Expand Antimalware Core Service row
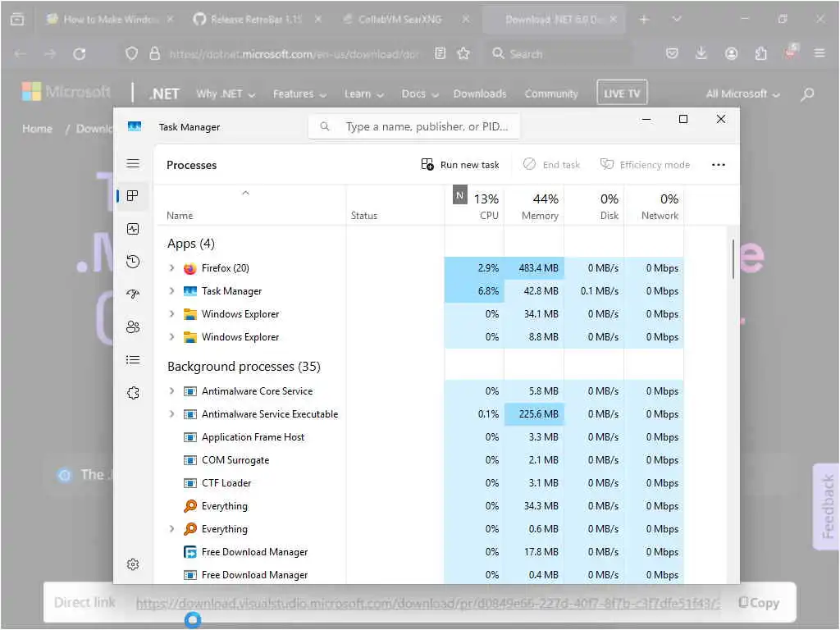Image resolution: width=840 pixels, height=630 pixels. coord(171,391)
